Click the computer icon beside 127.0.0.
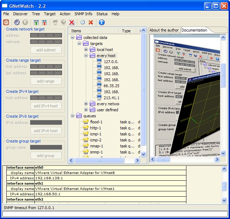 click(99, 61)
